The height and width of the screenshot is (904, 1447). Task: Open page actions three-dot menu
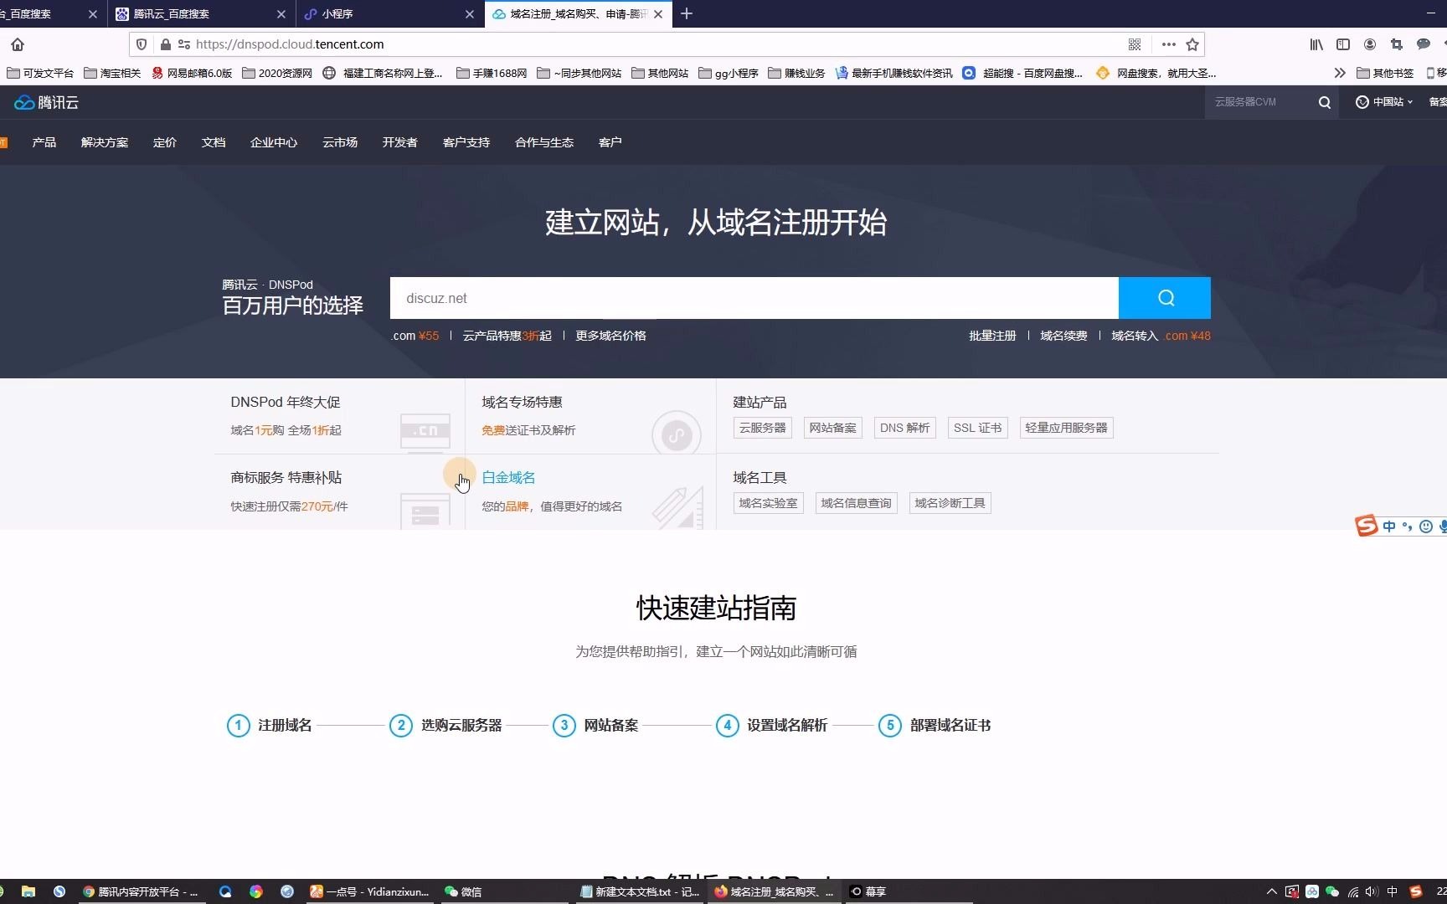(x=1168, y=44)
